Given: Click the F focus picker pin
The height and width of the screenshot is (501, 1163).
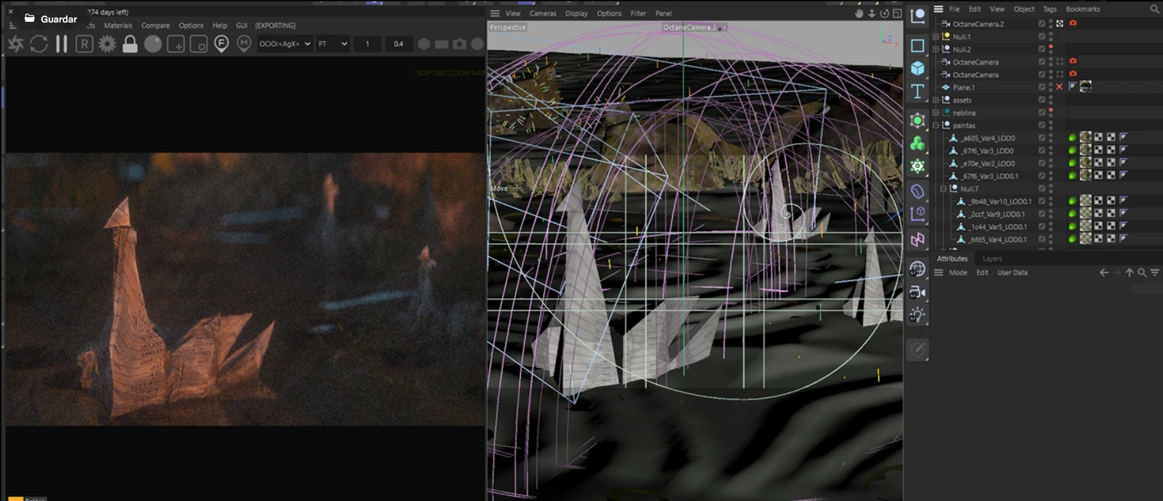Looking at the screenshot, I should 222,44.
